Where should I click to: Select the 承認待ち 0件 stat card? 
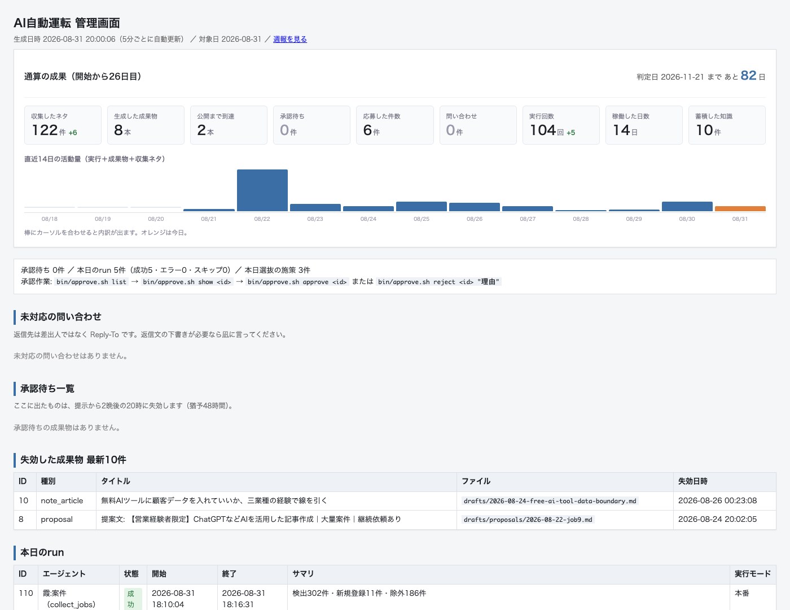pos(311,125)
